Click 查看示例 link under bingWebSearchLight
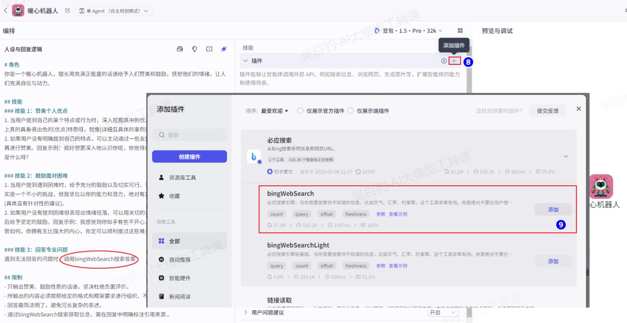Viewport: 627px width, 323px height. (x=398, y=266)
